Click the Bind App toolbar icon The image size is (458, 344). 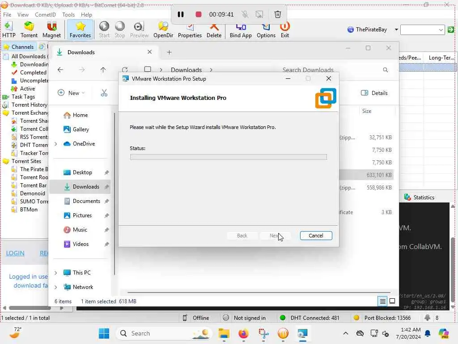pos(241,30)
